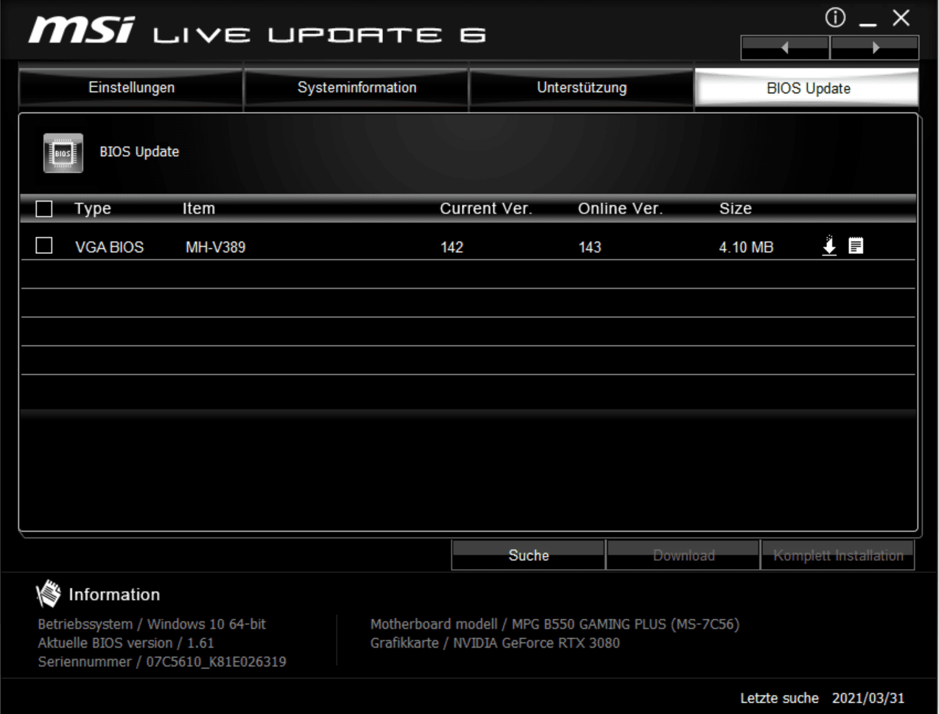
Task: Click the Item column header
Action: pos(199,208)
